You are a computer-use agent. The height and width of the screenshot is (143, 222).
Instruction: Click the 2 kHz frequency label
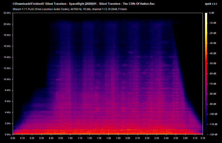(8, 124)
